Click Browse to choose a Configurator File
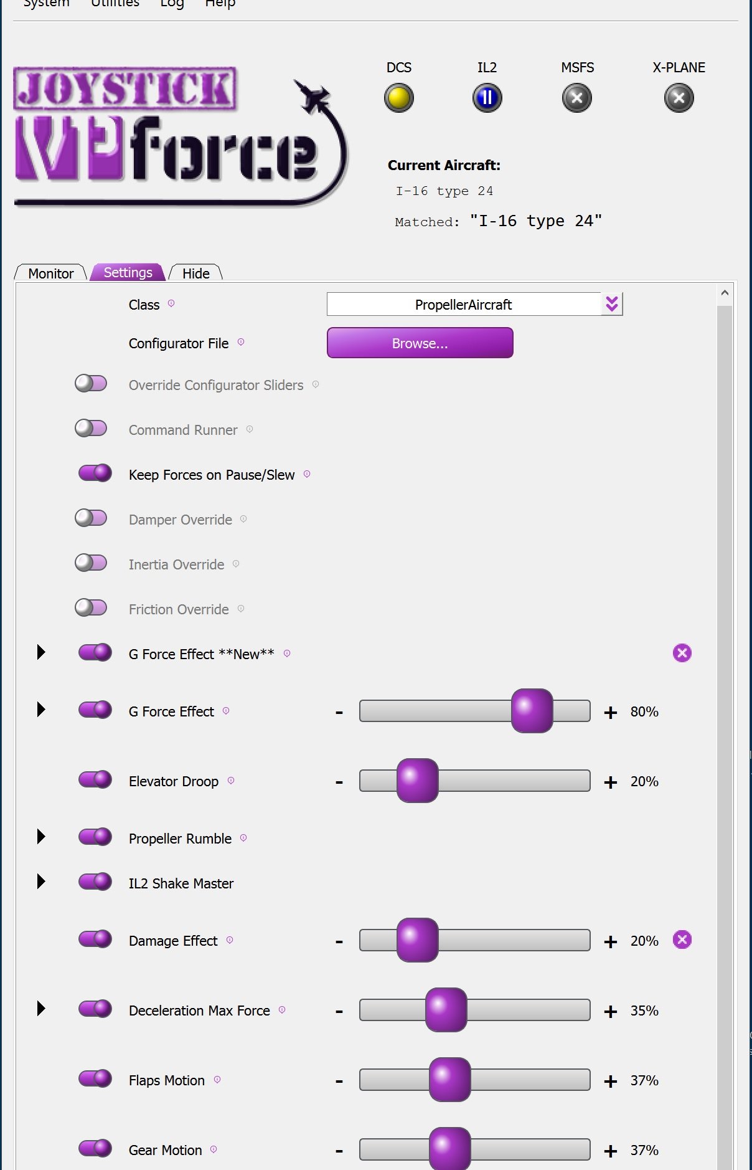The width and height of the screenshot is (752, 1170). 420,343
